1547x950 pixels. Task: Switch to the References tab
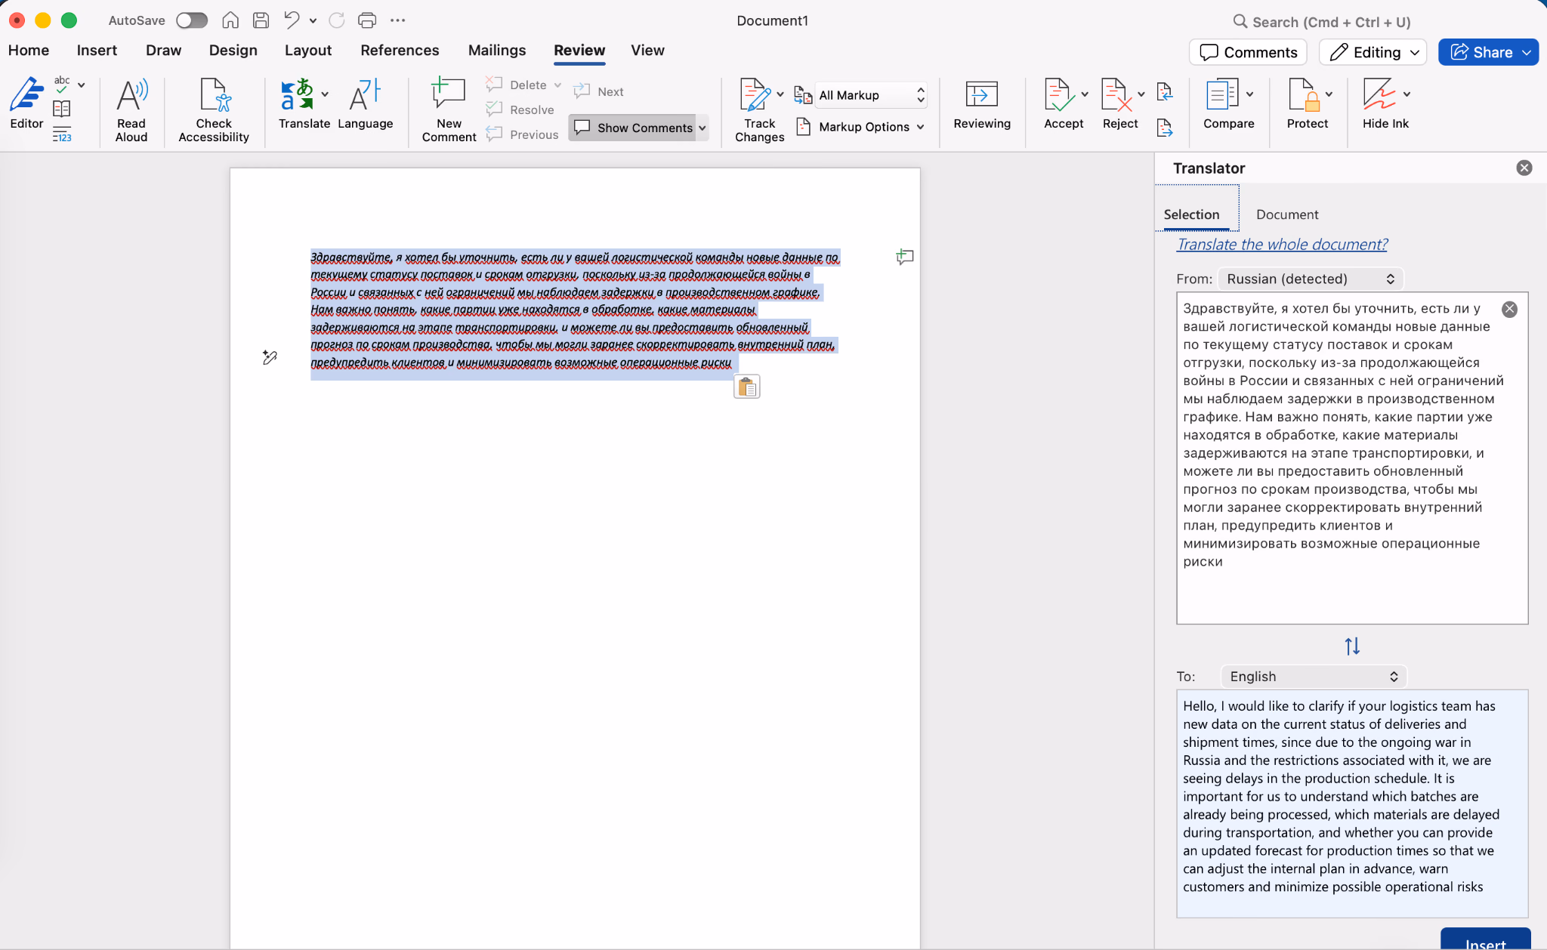click(400, 50)
